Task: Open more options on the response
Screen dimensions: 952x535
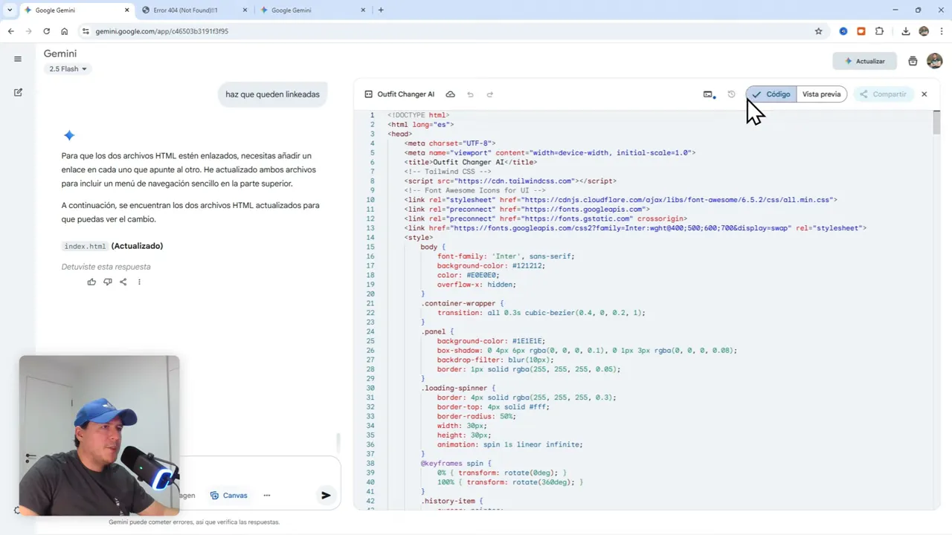Action: (139, 282)
